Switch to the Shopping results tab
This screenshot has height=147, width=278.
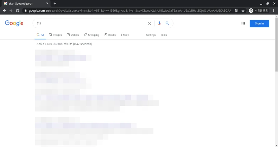pyautogui.click(x=91, y=35)
